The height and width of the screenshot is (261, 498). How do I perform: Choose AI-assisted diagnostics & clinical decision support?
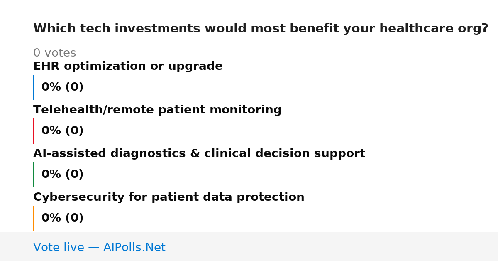tap(199, 154)
